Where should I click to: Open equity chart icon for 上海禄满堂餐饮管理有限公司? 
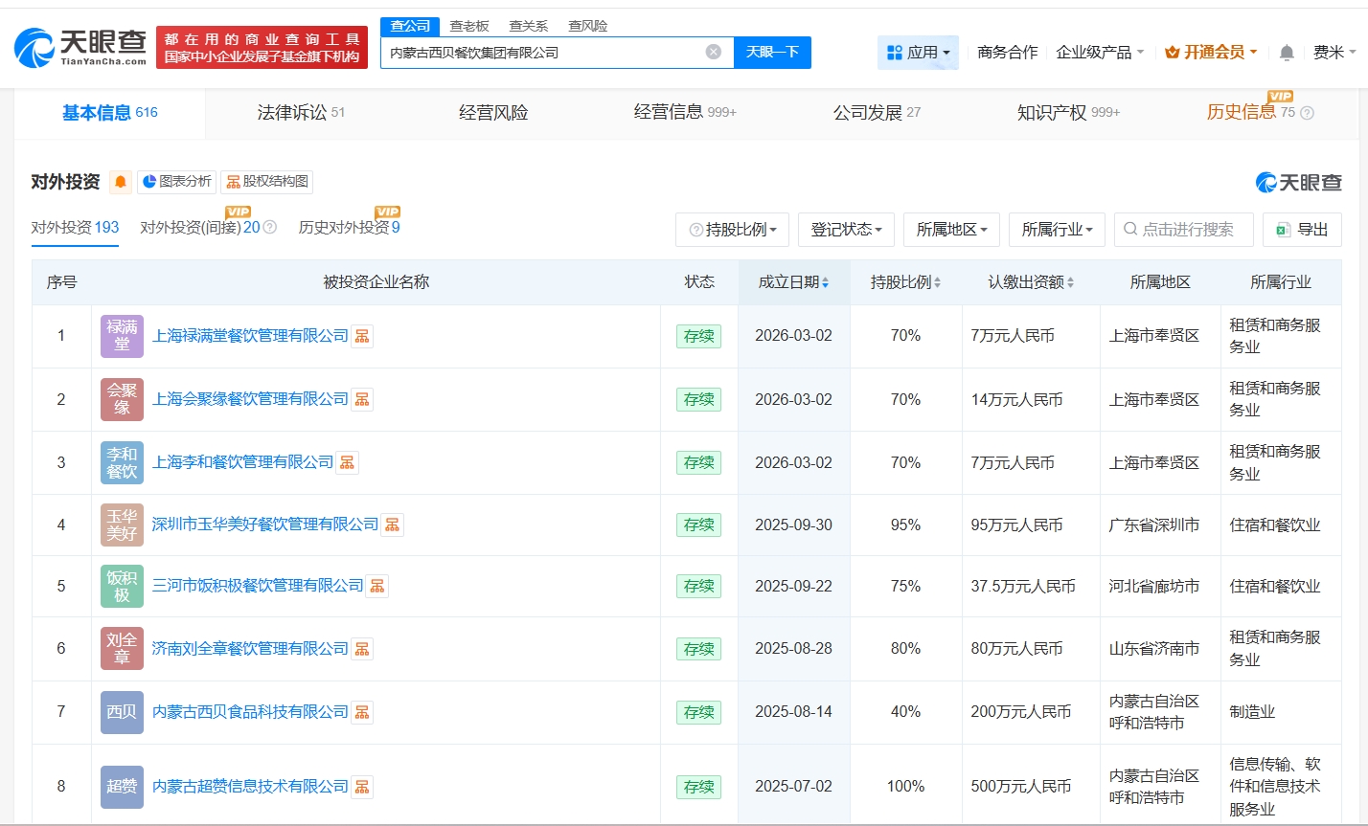[362, 336]
